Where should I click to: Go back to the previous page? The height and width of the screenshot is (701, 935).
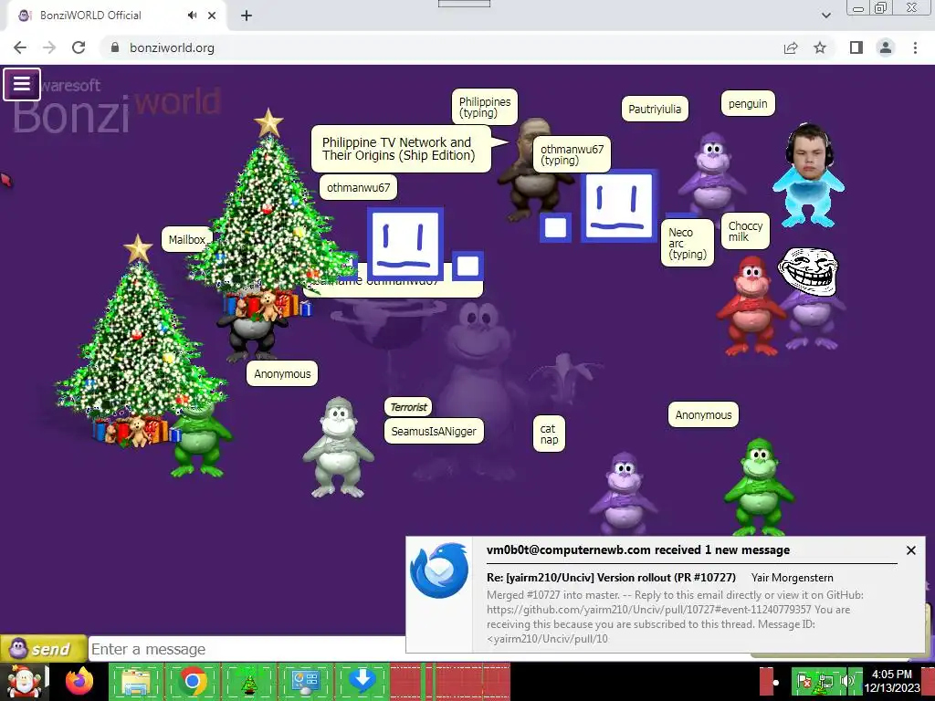tap(20, 47)
